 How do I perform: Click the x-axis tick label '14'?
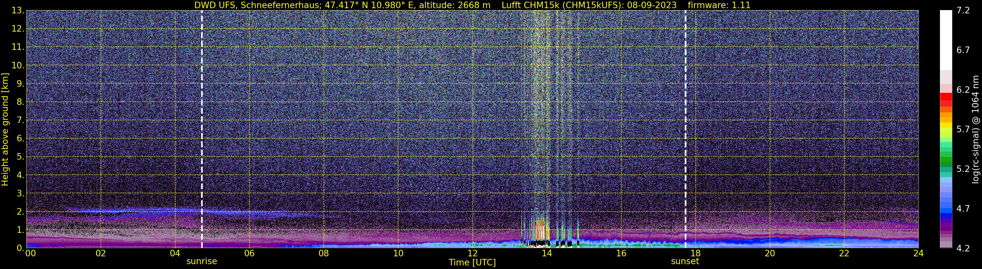pos(547,254)
